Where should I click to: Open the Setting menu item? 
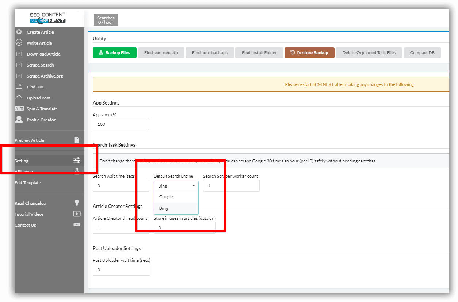[x=22, y=161]
